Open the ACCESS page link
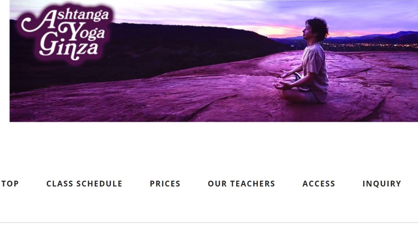The width and height of the screenshot is (418, 226). pos(319,184)
